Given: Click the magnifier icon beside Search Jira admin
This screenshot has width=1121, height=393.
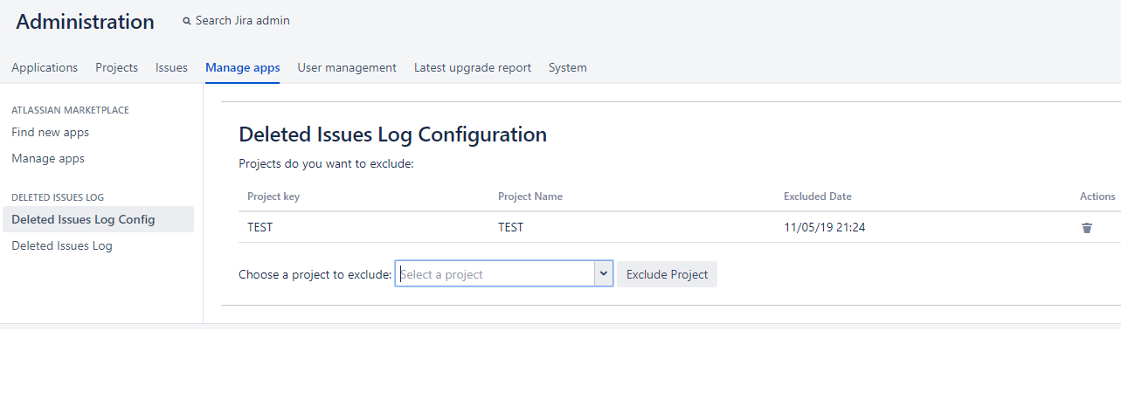Looking at the screenshot, I should 186,21.
